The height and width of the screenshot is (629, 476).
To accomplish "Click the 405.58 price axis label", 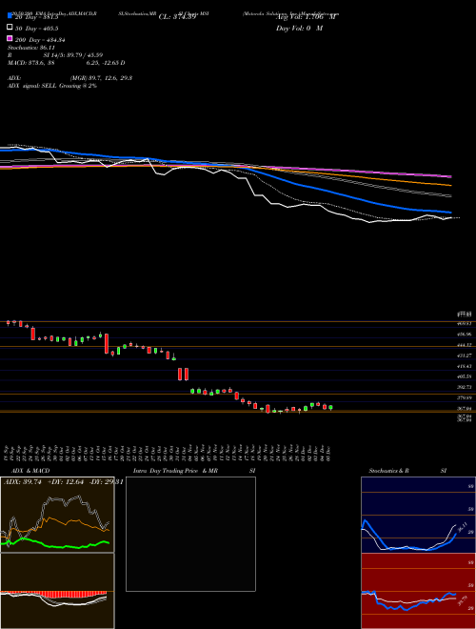I will click(465, 376).
